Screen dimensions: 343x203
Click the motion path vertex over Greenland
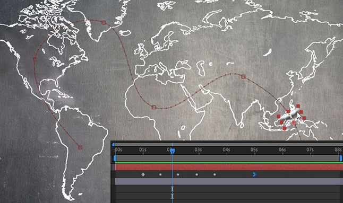pyautogui.click(x=104, y=22)
